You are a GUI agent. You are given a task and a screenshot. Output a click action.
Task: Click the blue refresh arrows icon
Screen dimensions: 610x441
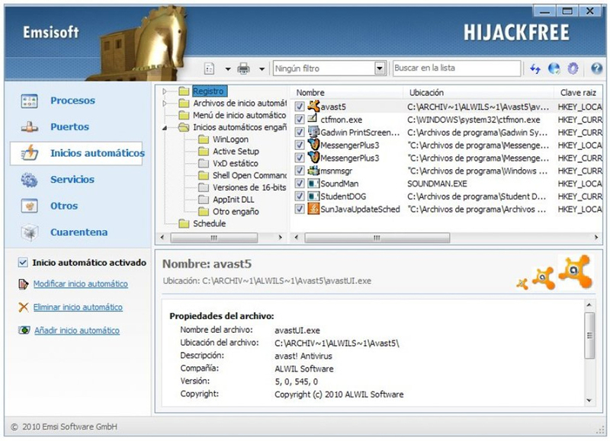click(x=535, y=69)
